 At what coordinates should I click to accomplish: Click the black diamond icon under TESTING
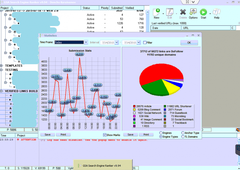tap(10, 74)
